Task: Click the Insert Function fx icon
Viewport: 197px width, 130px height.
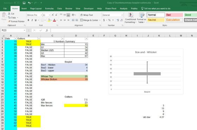Action: (47, 30)
